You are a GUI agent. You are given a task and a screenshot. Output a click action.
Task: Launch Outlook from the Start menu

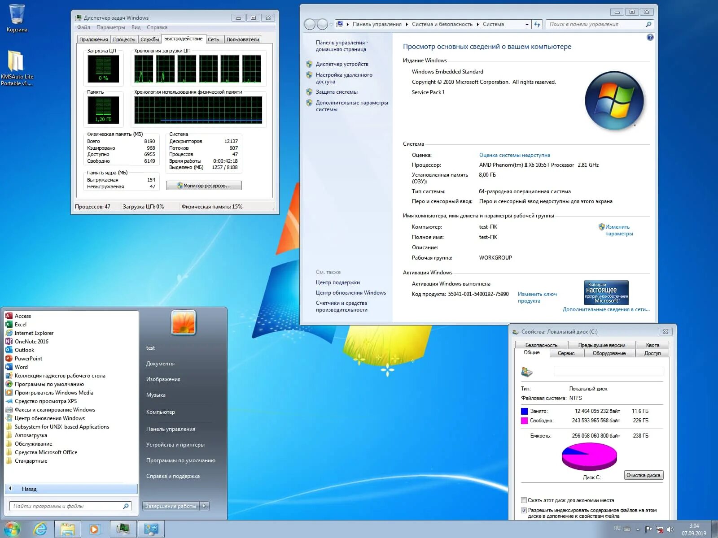tap(24, 350)
